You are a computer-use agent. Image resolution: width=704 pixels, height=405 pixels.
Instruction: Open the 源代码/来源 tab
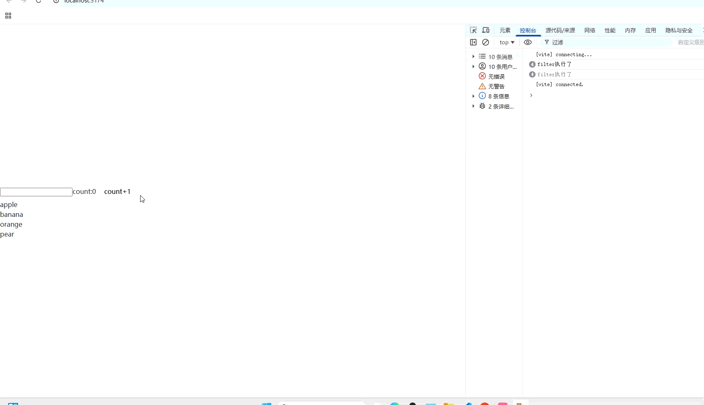560,30
